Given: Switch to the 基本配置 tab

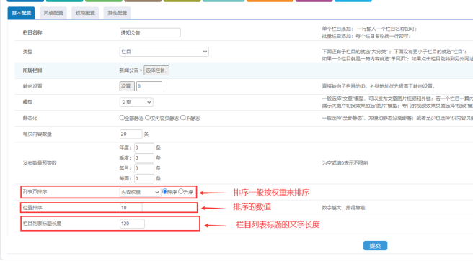Looking at the screenshot, I should pyautogui.click(x=22, y=13).
